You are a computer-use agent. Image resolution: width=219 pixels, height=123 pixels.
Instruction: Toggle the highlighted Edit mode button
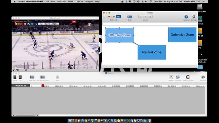119,17
